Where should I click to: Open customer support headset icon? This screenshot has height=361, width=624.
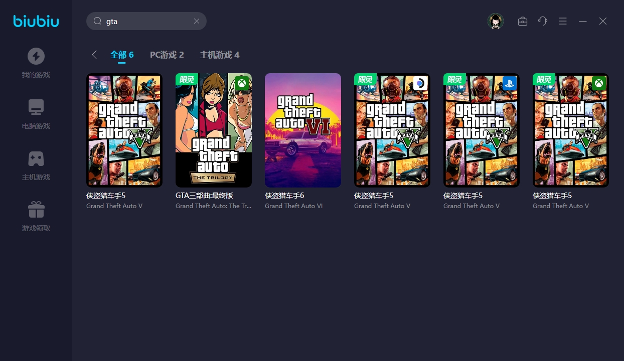click(x=543, y=21)
